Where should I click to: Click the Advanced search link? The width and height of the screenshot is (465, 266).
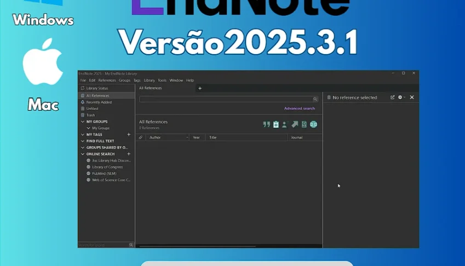tap(300, 108)
